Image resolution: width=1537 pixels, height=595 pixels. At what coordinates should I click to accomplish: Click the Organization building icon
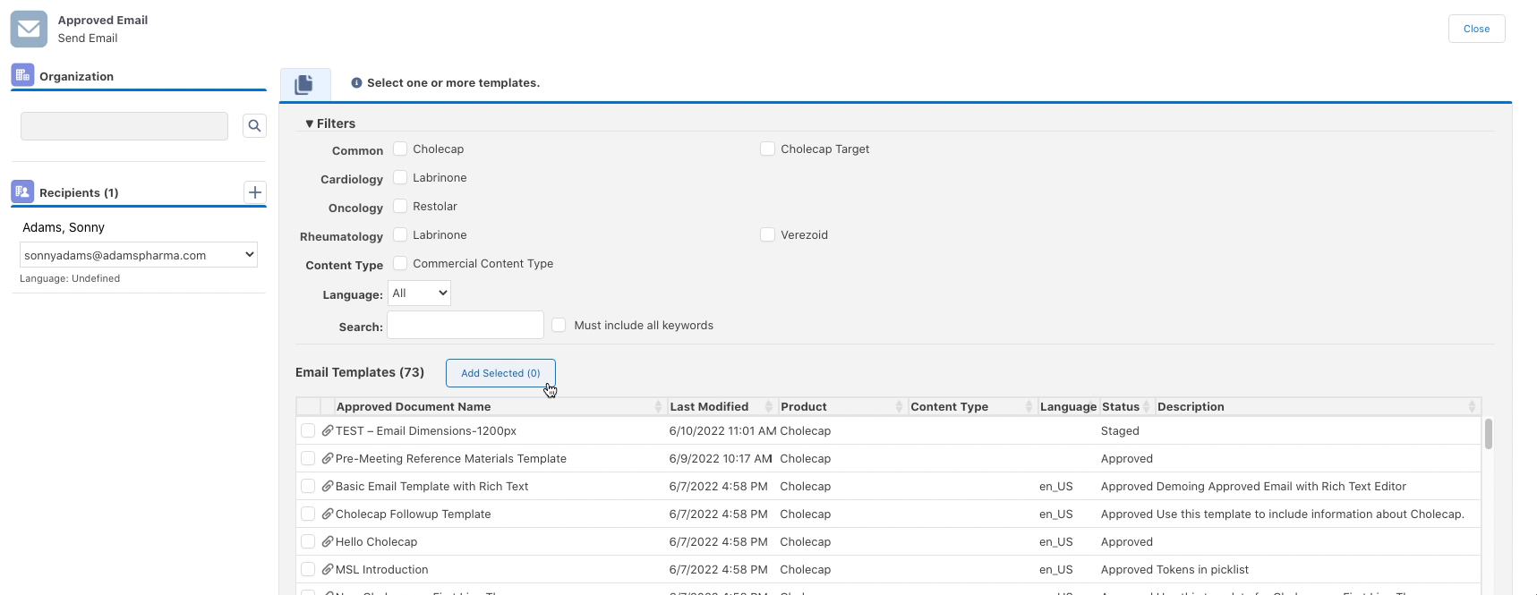[x=22, y=76]
